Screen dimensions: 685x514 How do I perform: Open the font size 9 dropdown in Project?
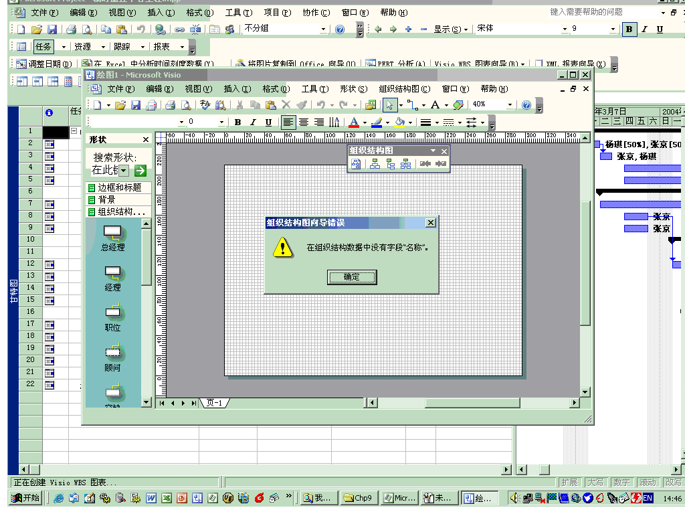click(613, 29)
